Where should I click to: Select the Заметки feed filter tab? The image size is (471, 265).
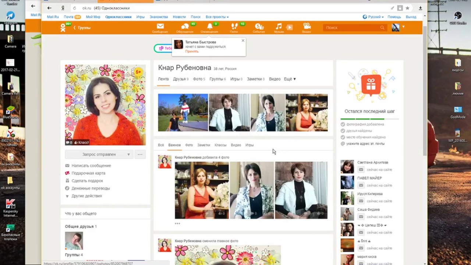coord(203,145)
